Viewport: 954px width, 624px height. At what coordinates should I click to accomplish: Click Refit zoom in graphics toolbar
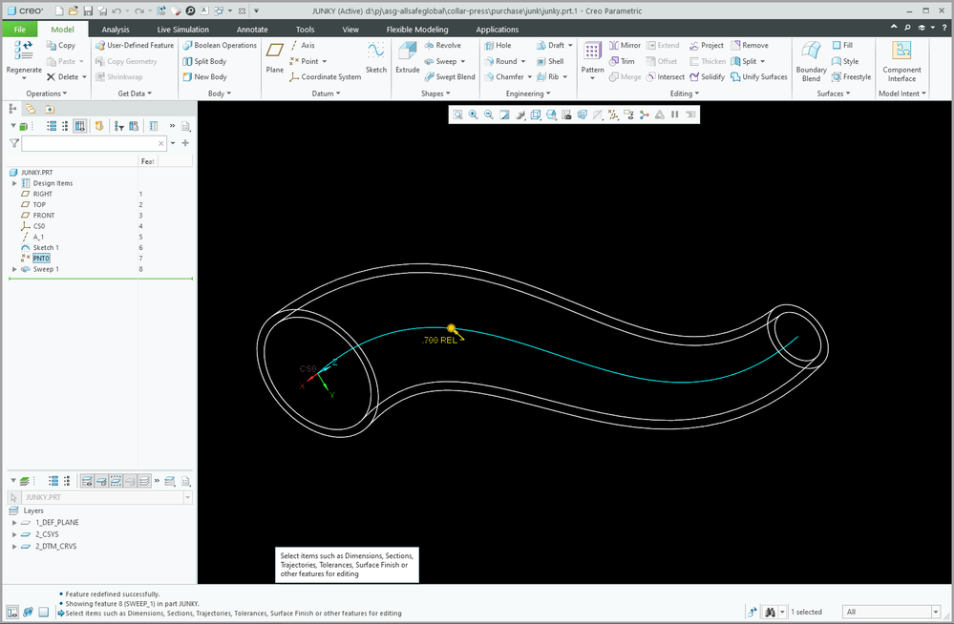pyautogui.click(x=457, y=114)
